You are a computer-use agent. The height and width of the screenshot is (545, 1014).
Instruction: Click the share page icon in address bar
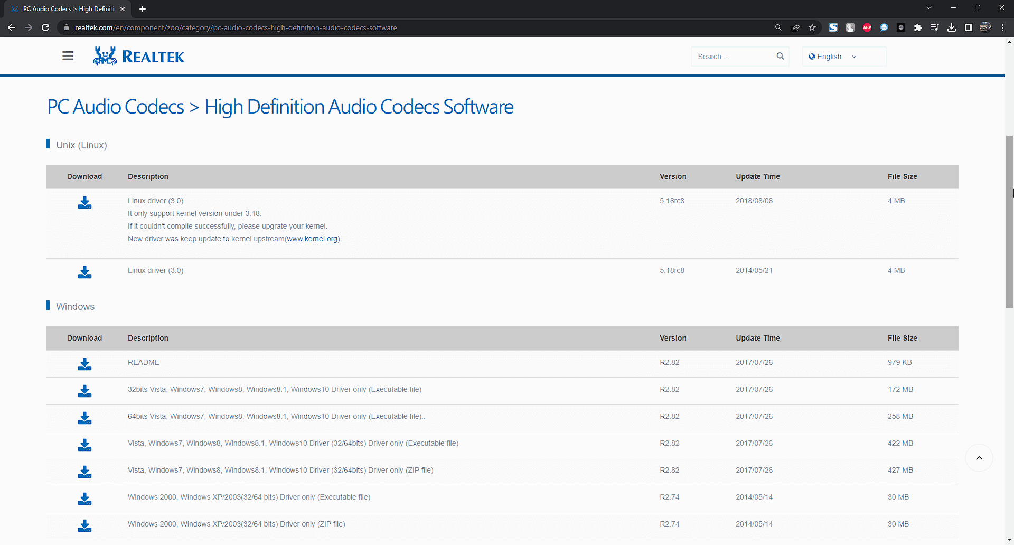pyautogui.click(x=795, y=27)
